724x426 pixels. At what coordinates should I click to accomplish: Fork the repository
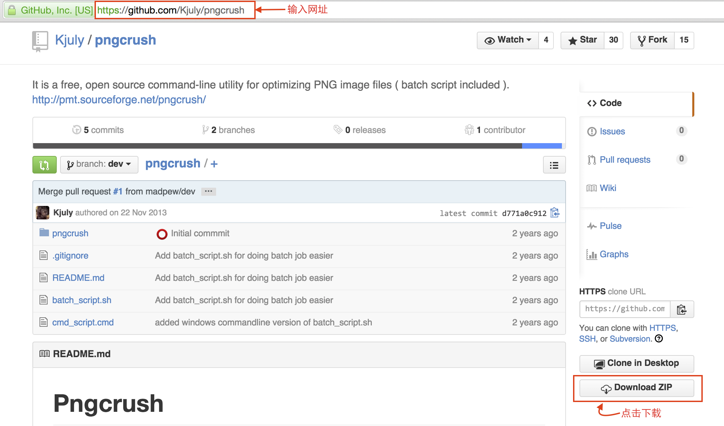[652, 40]
